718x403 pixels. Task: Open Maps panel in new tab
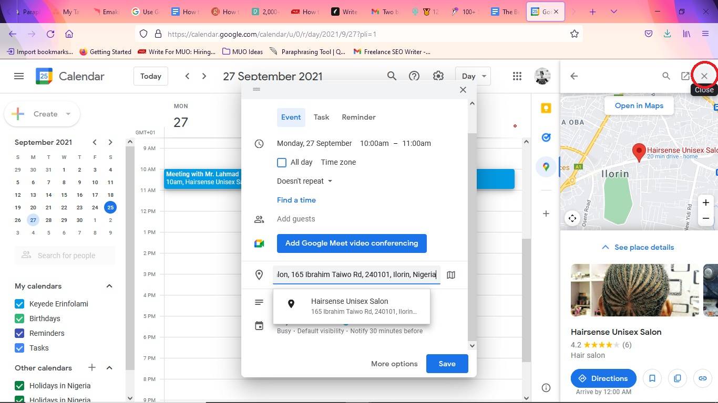tap(685, 76)
